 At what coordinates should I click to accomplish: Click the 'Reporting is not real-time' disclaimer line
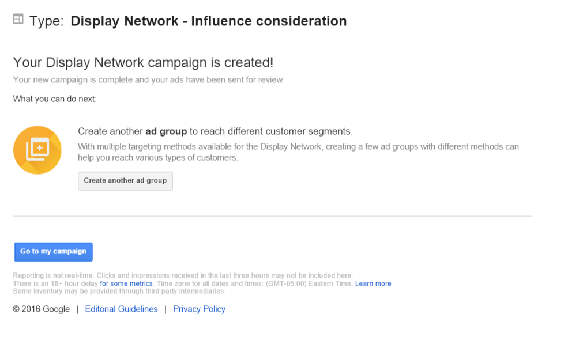(x=183, y=276)
